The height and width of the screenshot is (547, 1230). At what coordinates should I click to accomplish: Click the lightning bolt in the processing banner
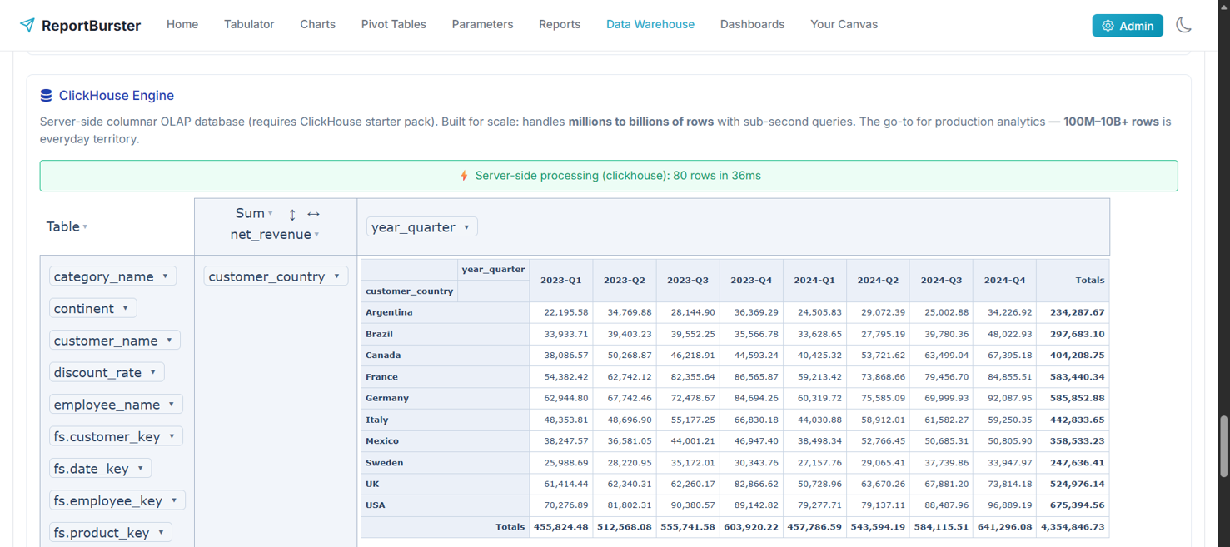pos(466,176)
